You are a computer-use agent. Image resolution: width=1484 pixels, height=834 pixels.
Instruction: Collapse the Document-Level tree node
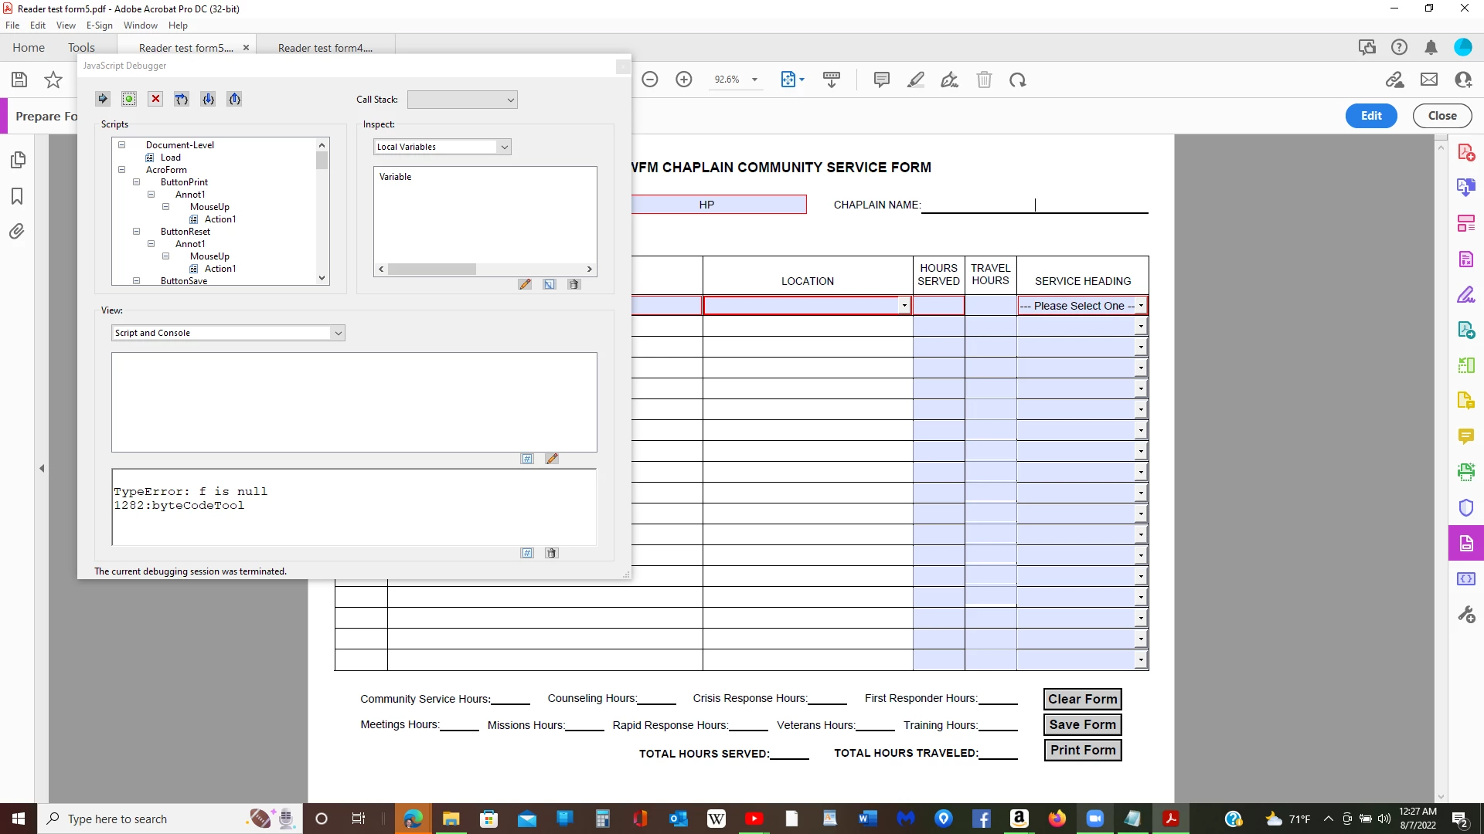point(121,145)
